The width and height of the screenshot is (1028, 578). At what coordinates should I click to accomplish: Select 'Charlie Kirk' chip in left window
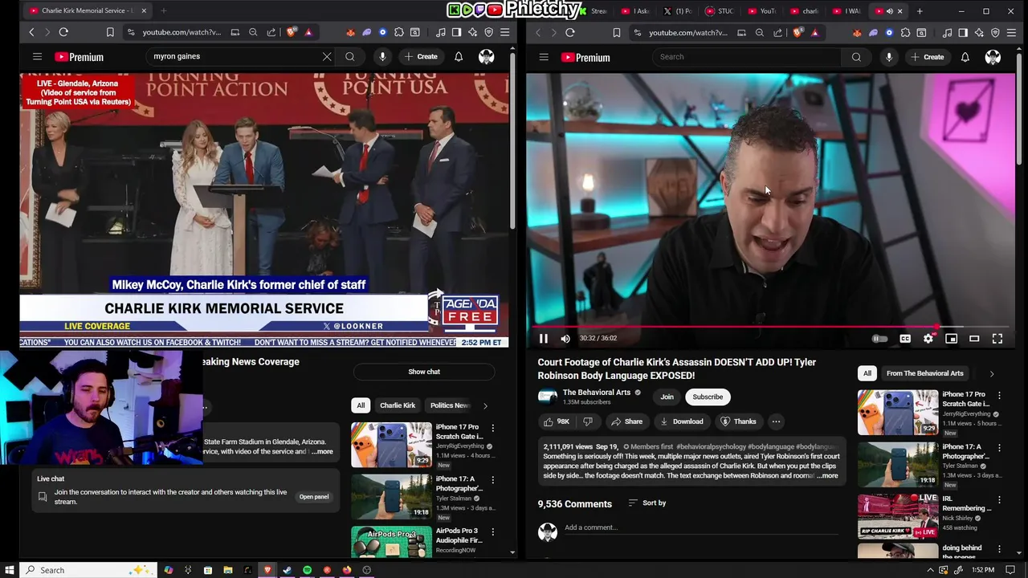coord(398,405)
